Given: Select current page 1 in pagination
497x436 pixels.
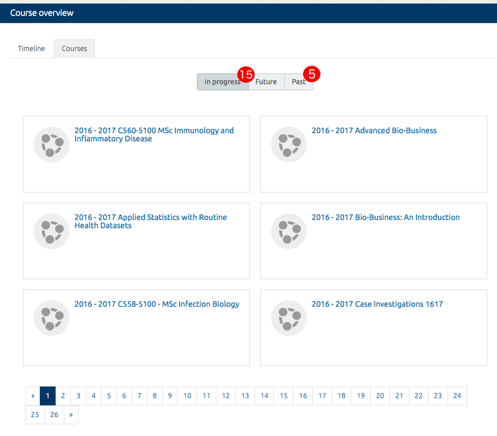Looking at the screenshot, I should [x=48, y=396].
